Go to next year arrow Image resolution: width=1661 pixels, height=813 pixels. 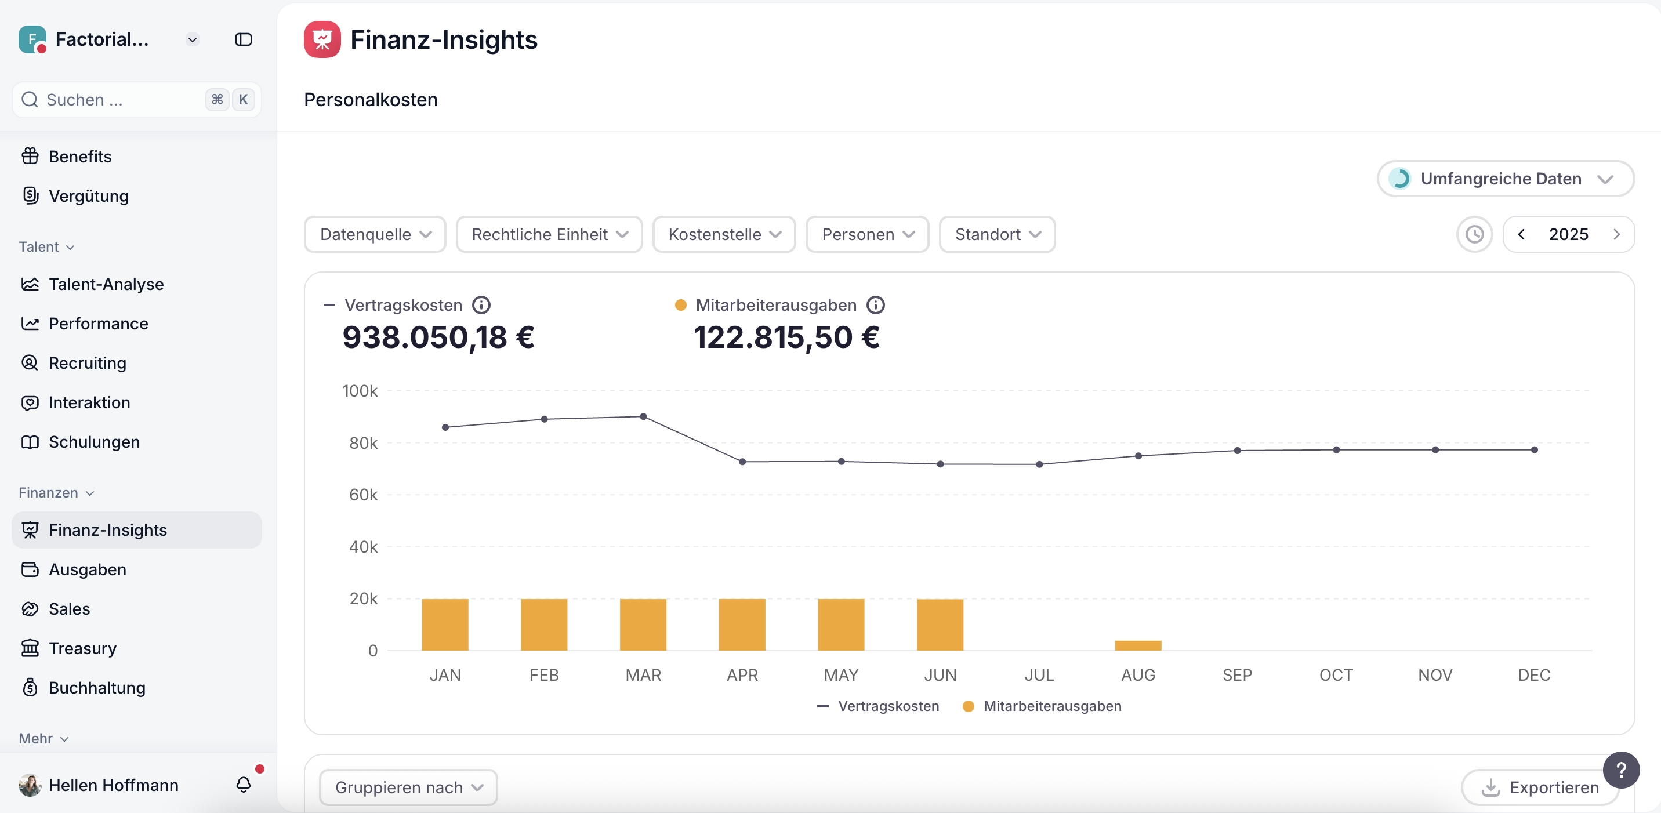(1616, 234)
